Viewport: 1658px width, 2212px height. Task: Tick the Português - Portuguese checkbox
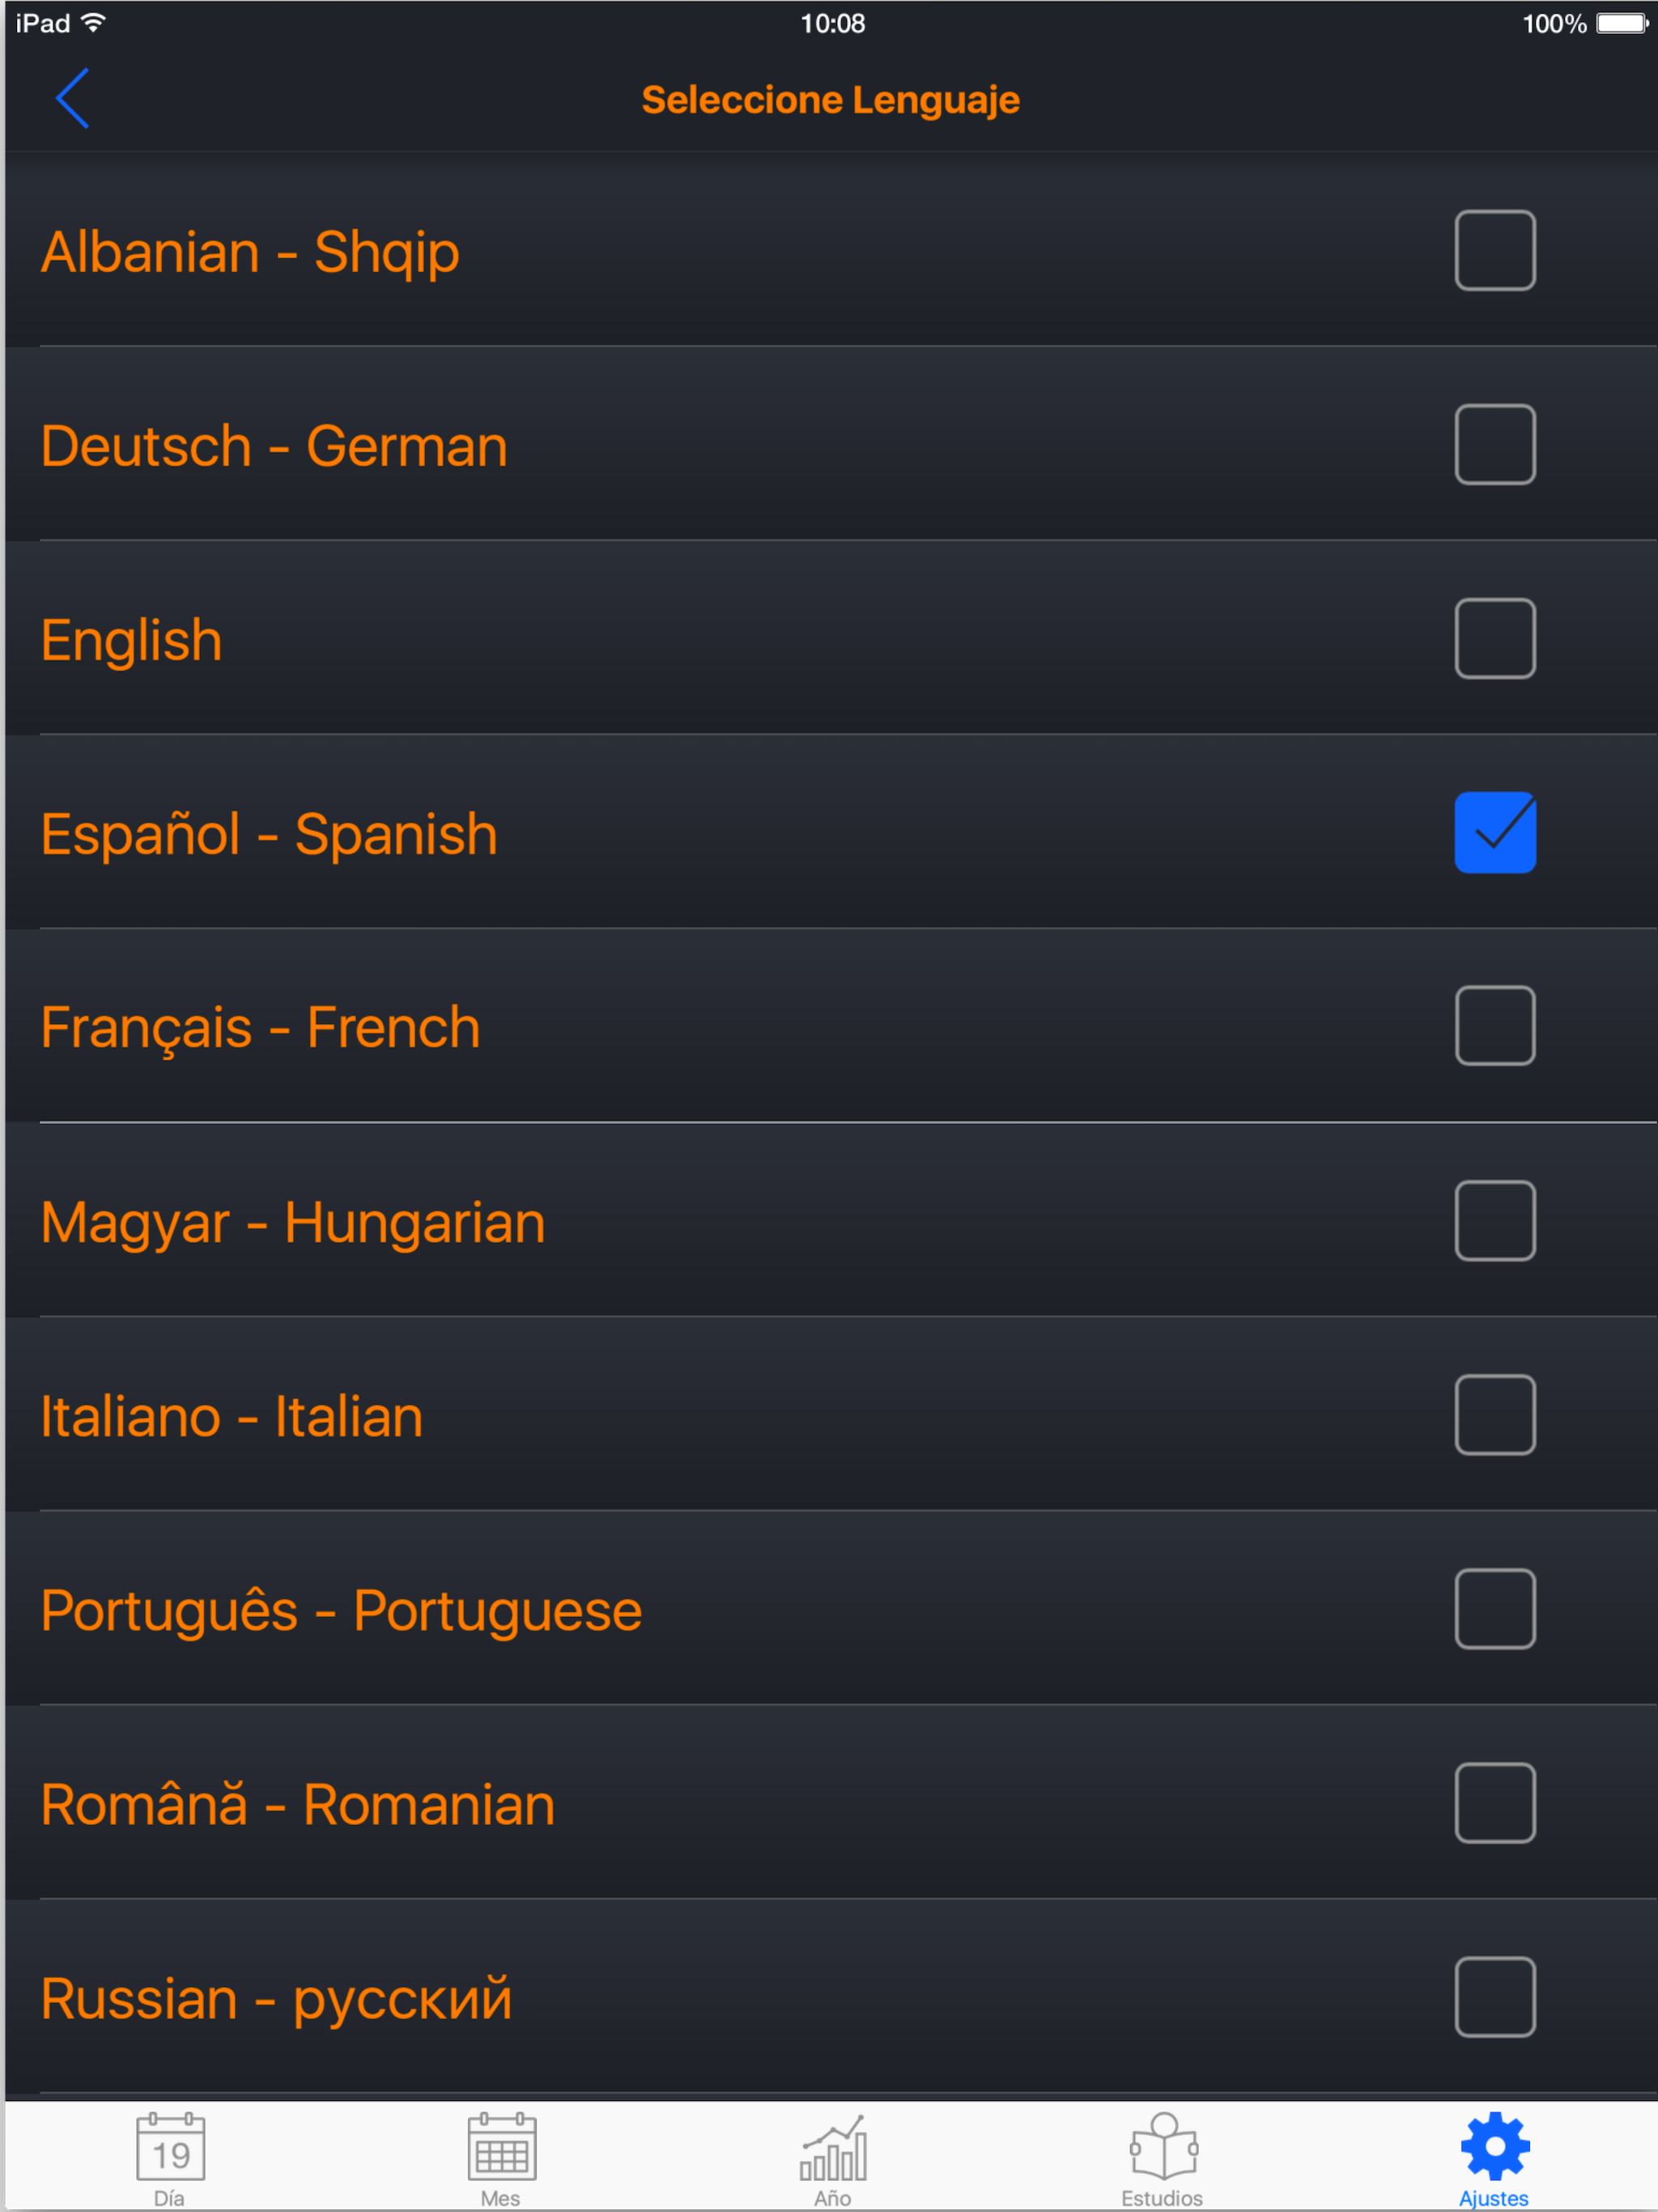tap(1494, 1608)
